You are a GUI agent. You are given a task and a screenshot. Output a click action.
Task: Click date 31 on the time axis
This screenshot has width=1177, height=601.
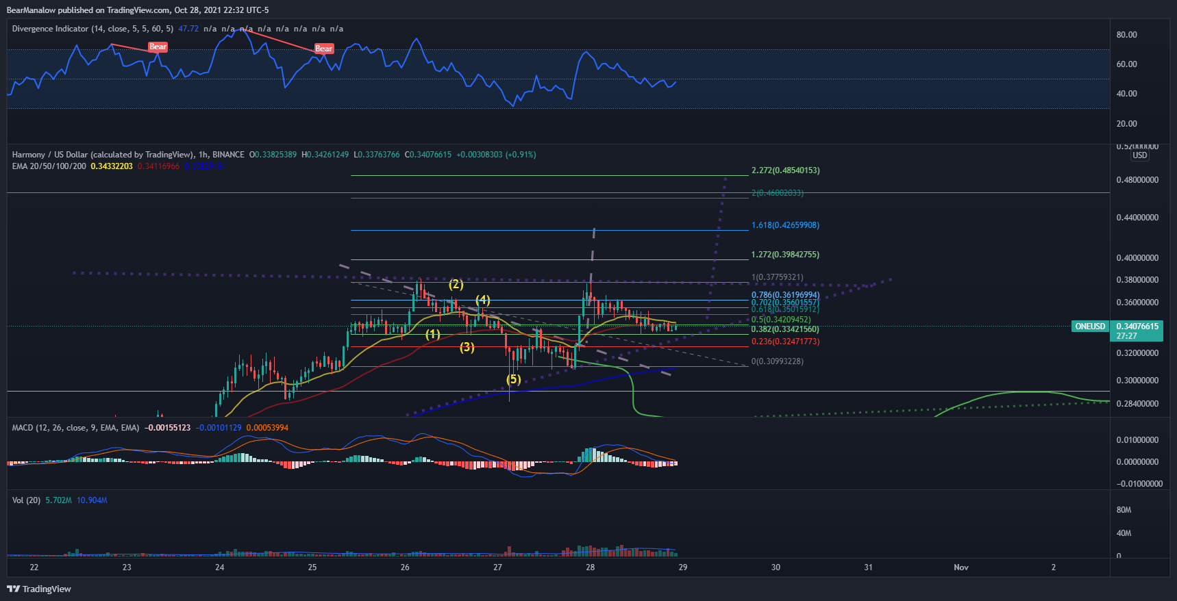point(868,567)
